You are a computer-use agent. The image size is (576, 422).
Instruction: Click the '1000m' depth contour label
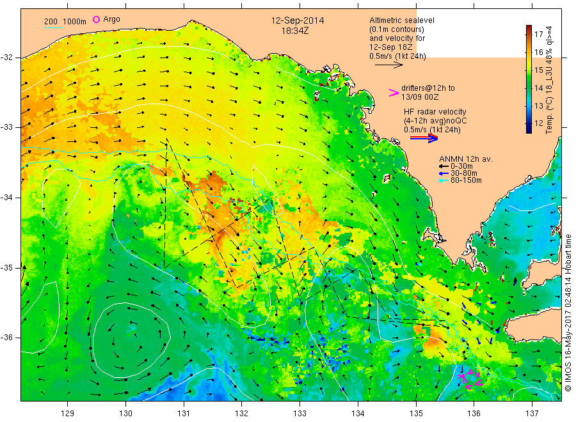coord(75,22)
